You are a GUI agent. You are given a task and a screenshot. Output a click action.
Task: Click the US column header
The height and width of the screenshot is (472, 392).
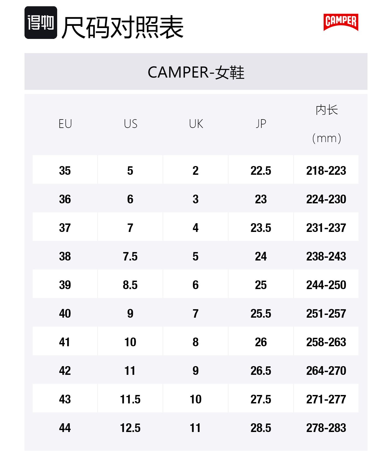130,124
